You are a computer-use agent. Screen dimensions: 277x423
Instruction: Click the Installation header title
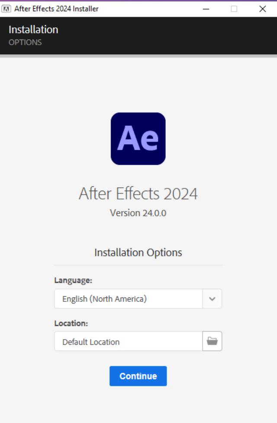click(33, 30)
